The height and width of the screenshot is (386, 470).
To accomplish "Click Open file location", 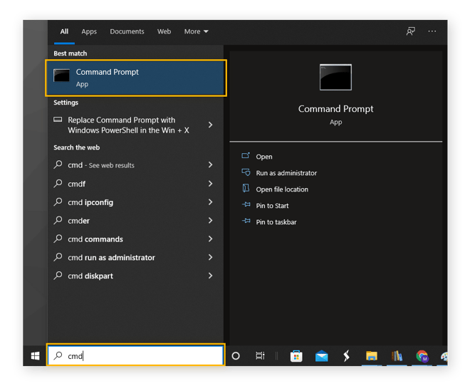I will click(282, 189).
